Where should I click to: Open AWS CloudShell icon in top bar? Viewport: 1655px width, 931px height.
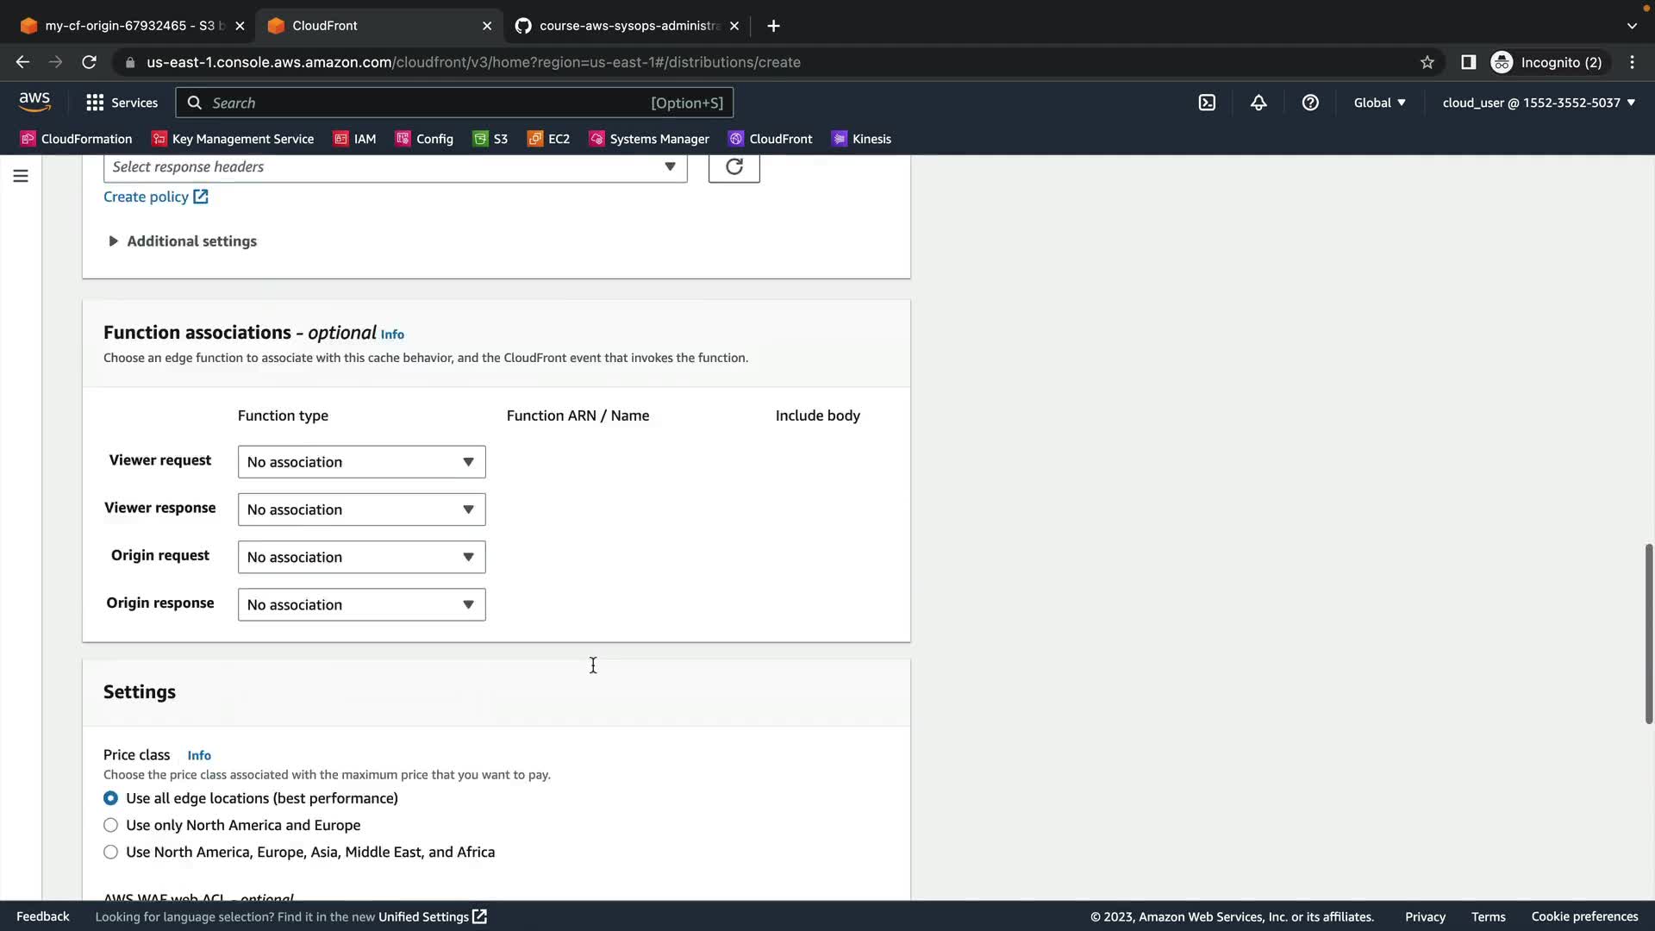[1207, 103]
